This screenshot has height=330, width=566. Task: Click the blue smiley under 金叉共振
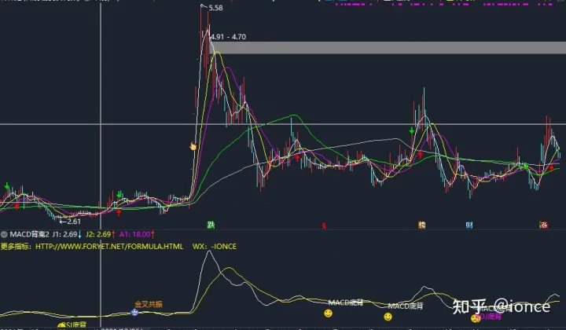coord(134,313)
